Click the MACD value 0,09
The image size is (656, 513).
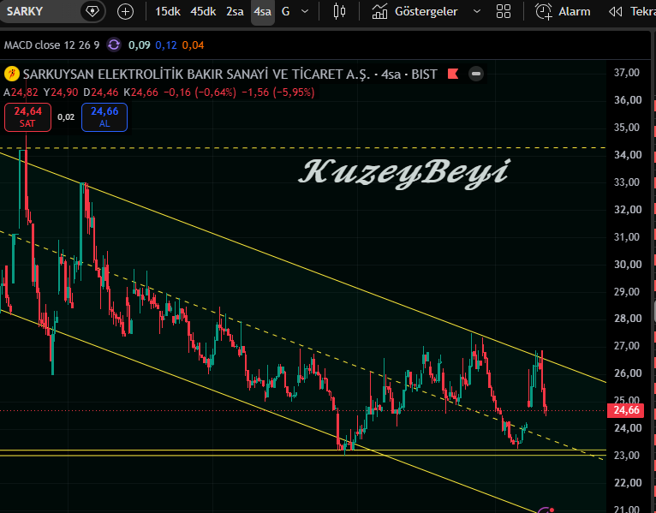[x=140, y=45]
